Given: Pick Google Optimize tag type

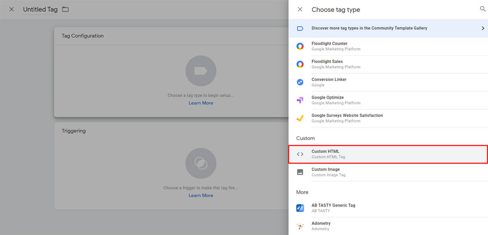Looking at the screenshot, I should click(388, 100).
